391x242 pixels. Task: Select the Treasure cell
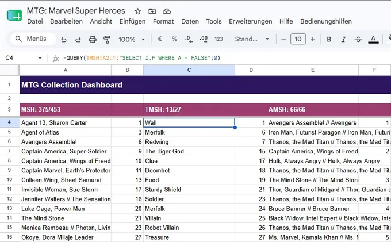click(189, 237)
